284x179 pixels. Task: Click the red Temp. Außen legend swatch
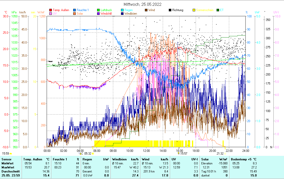point(51,10)
